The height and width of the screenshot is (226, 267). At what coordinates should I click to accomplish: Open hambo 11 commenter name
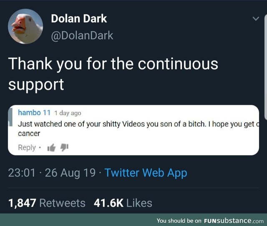click(x=34, y=113)
